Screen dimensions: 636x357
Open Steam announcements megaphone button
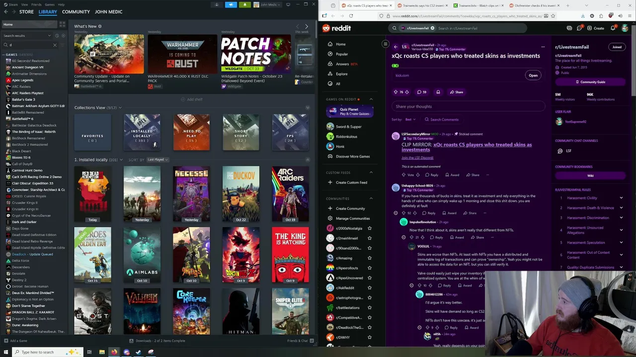coord(231,4)
